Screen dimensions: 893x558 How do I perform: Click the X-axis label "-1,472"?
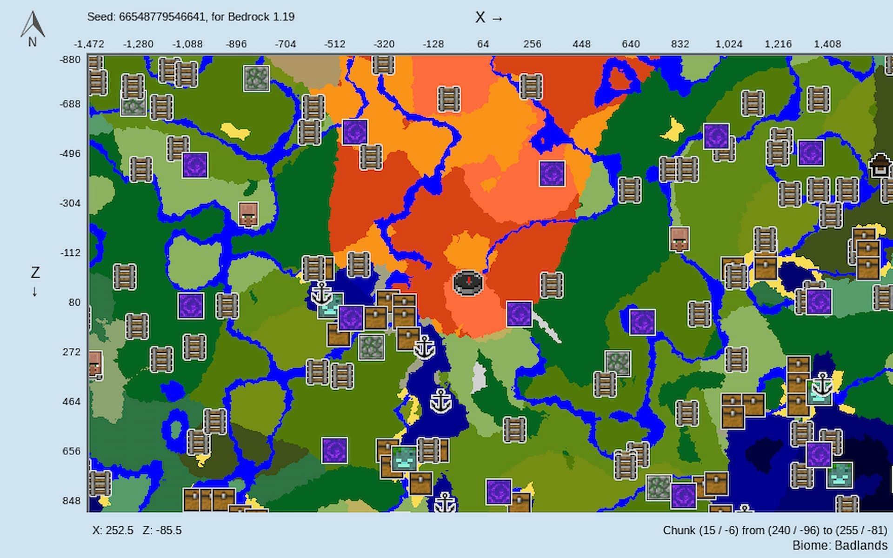[89, 44]
